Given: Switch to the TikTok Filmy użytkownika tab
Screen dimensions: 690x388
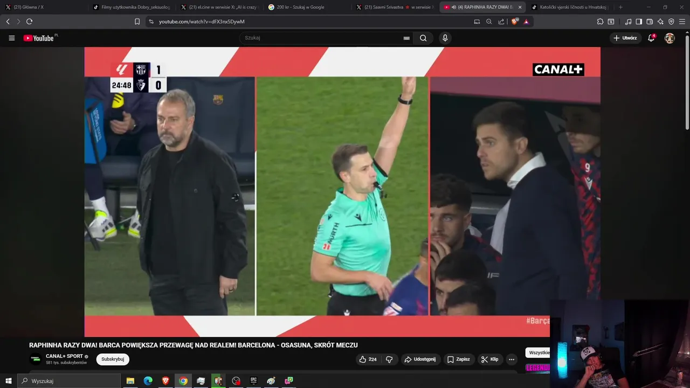Looking at the screenshot, I should 132,7.
